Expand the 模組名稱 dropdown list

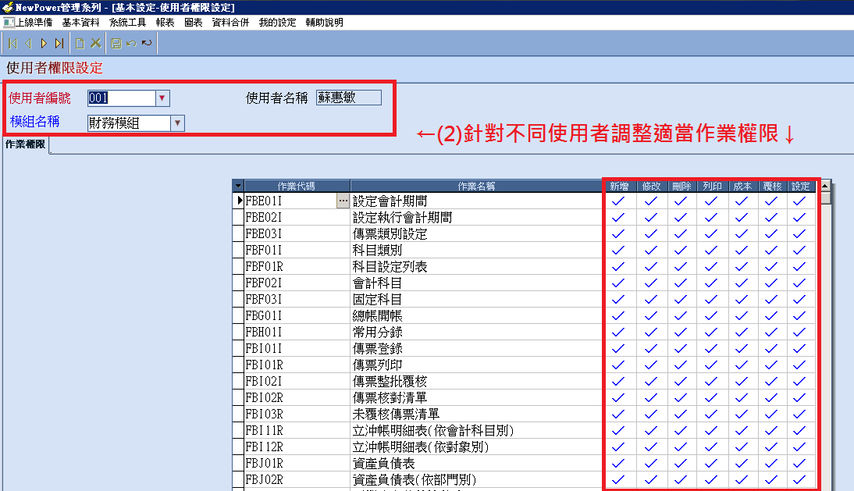177,123
